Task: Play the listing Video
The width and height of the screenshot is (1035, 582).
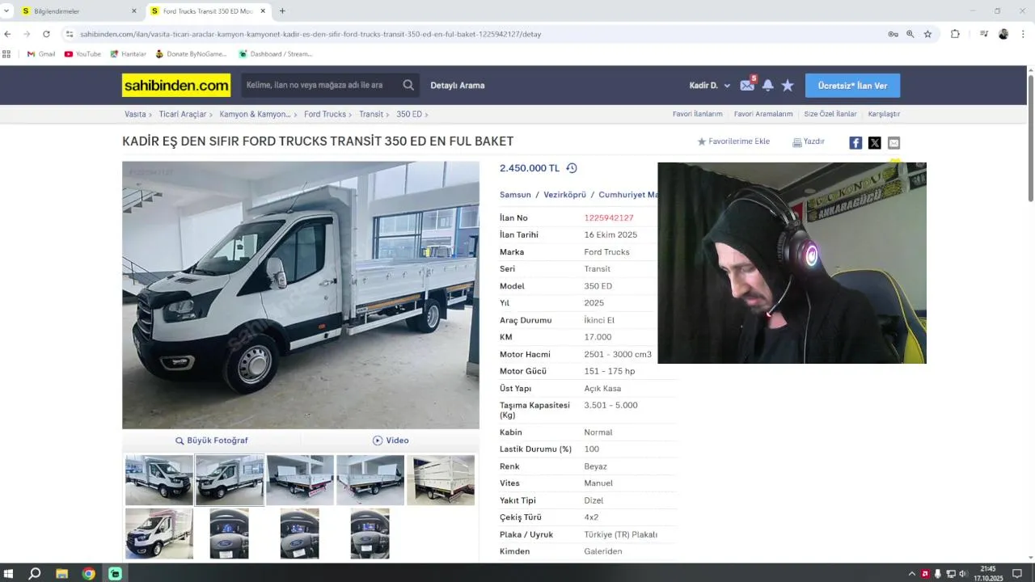Action: (x=391, y=441)
